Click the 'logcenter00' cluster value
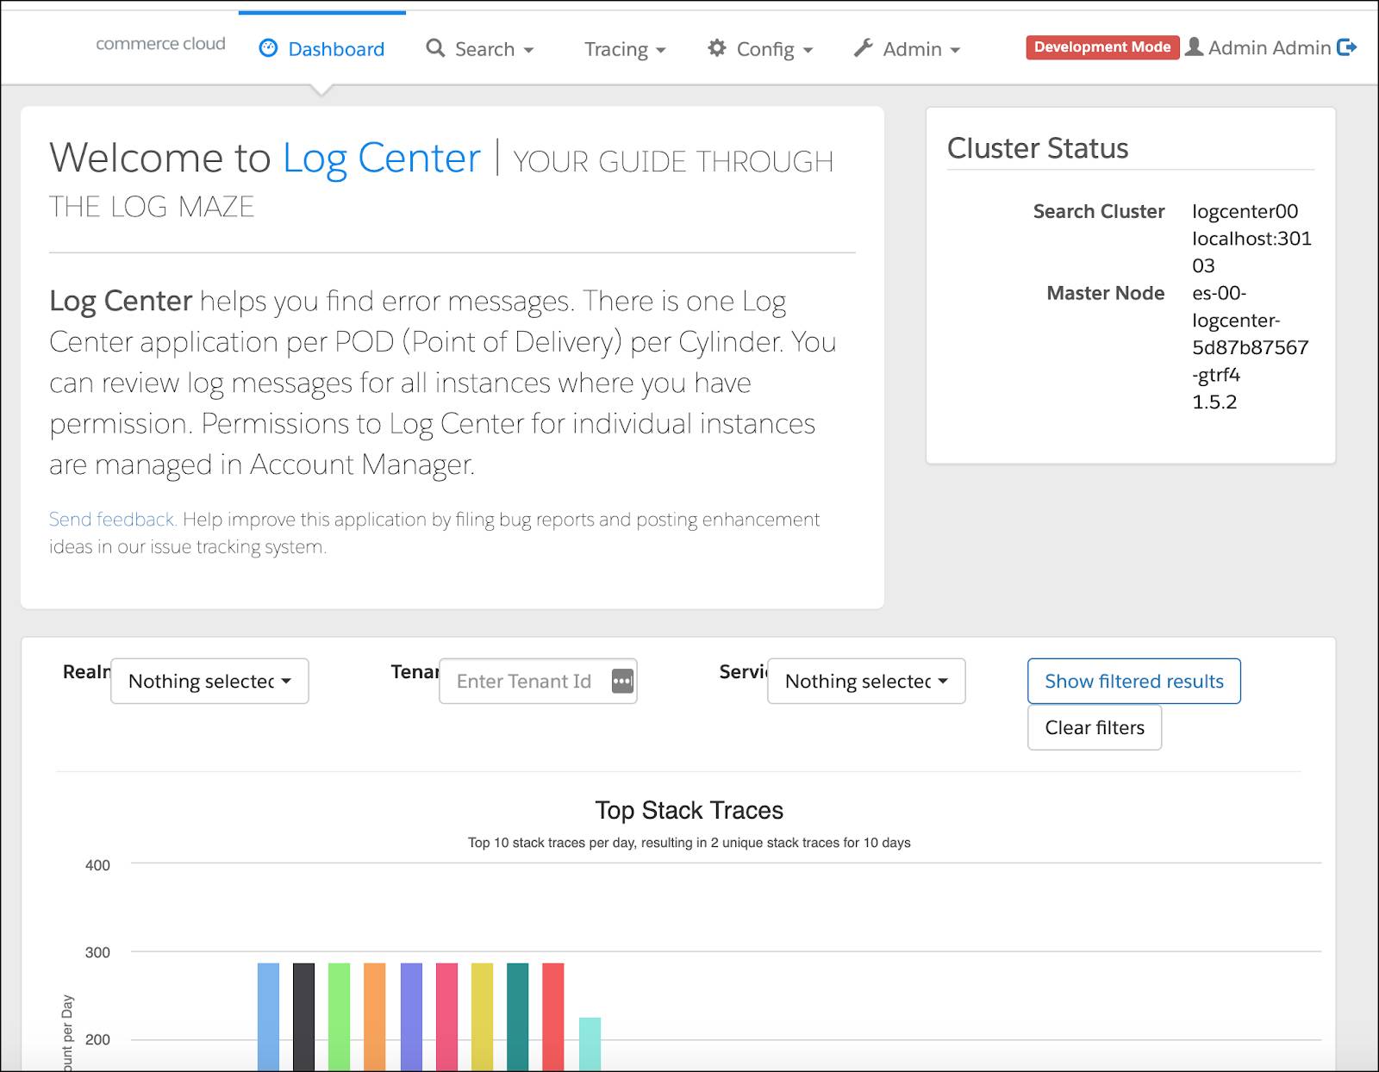The width and height of the screenshot is (1379, 1072). click(1245, 211)
